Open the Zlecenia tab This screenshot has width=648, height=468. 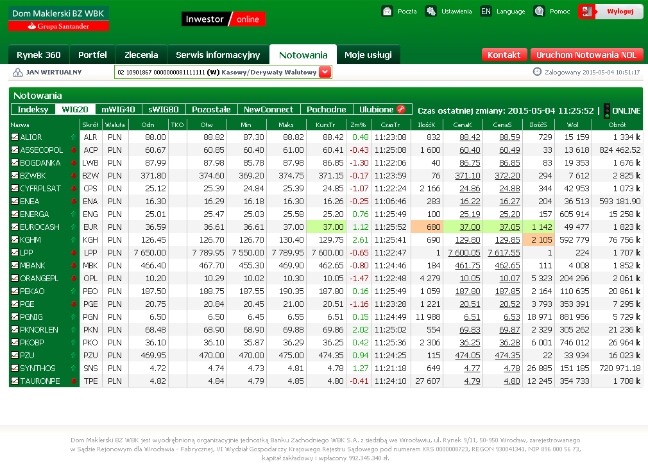141,55
